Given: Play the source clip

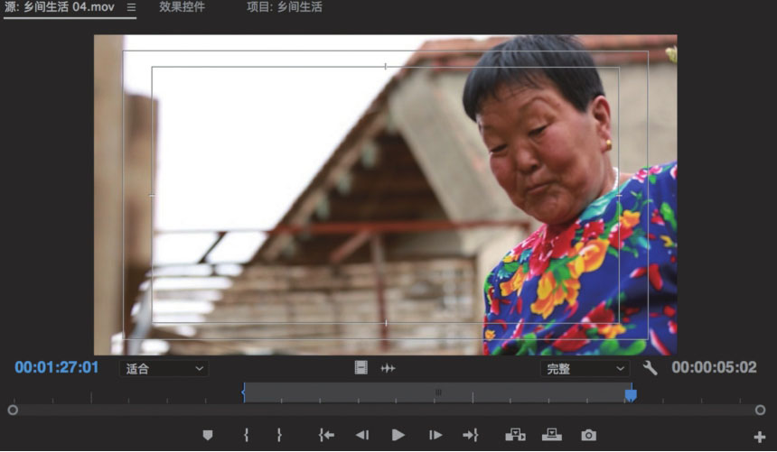Looking at the screenshot, I should [x=398, y=435].
